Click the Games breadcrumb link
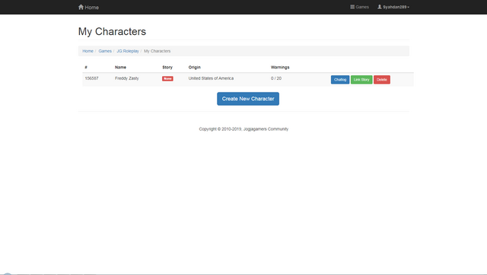The height and width of the screenshot is (275, 487). pos(105,51)
